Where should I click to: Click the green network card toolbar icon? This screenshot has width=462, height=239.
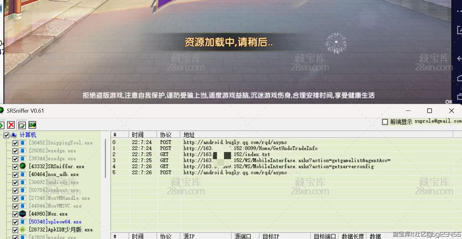tap(32, 125)
